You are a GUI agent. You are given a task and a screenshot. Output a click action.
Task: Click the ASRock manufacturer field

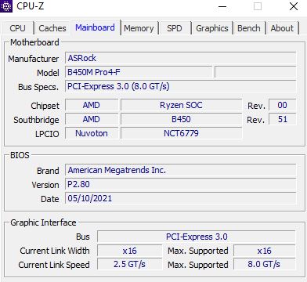(180, 58)
